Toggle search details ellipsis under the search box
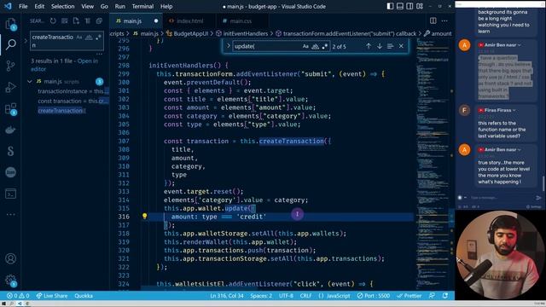Viewport: 546px width, 307px height. (99, 54)
